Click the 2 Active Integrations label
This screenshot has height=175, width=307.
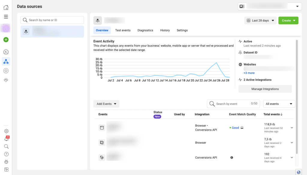pos(258,80)
